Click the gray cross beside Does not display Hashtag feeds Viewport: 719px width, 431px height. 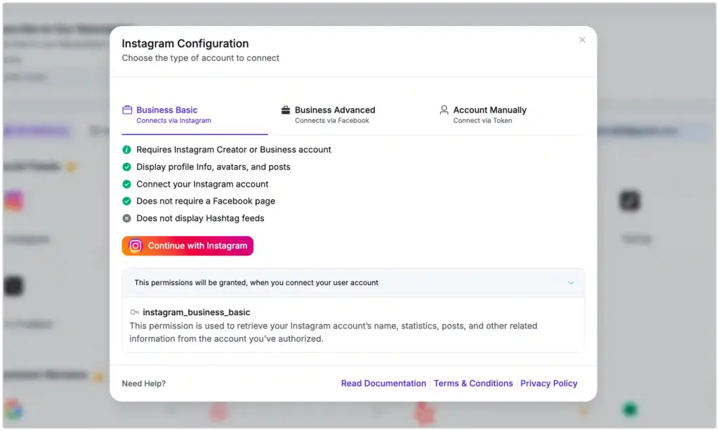coord(126,218)
